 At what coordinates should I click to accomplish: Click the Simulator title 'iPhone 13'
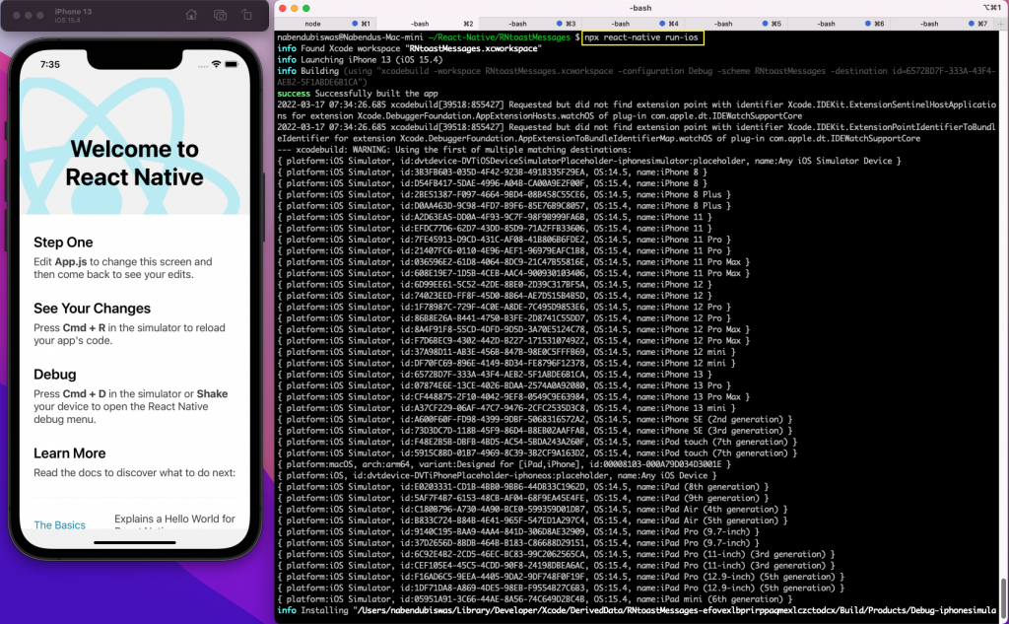73,12
